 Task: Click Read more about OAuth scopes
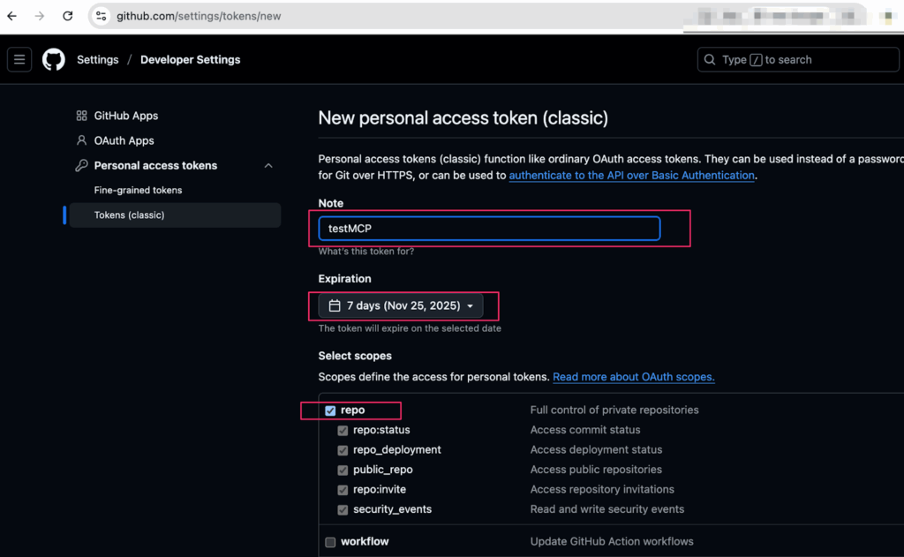[x=633, y=376]
